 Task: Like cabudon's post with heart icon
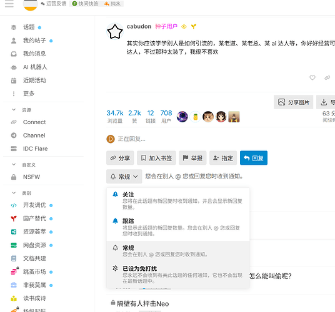(312, 78)
